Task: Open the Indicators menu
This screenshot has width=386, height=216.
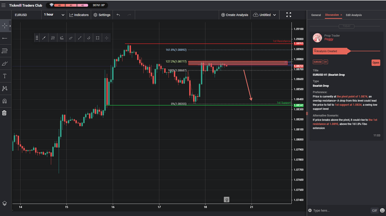Action: pos(79,15)
